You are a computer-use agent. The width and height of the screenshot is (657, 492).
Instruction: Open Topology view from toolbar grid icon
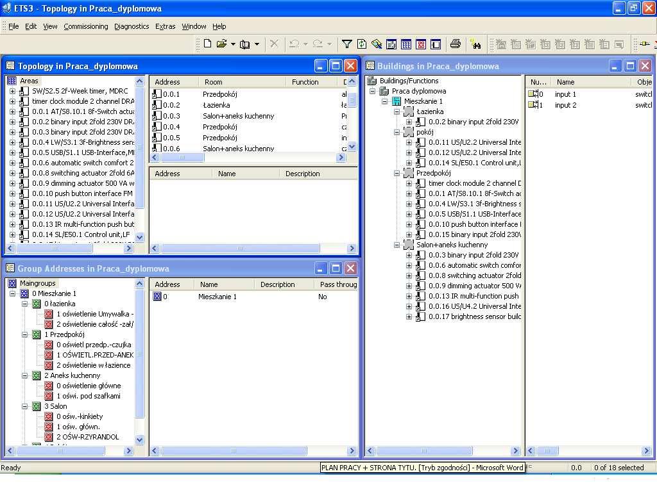[406, 44]
